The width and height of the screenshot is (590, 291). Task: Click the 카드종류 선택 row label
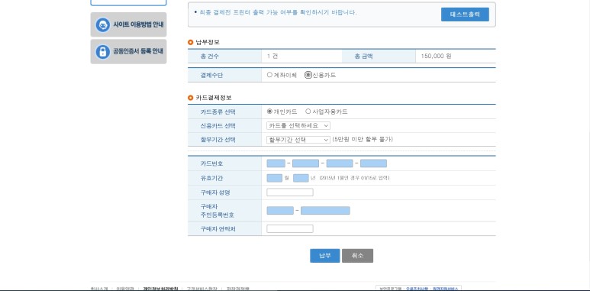coord(218,112)
